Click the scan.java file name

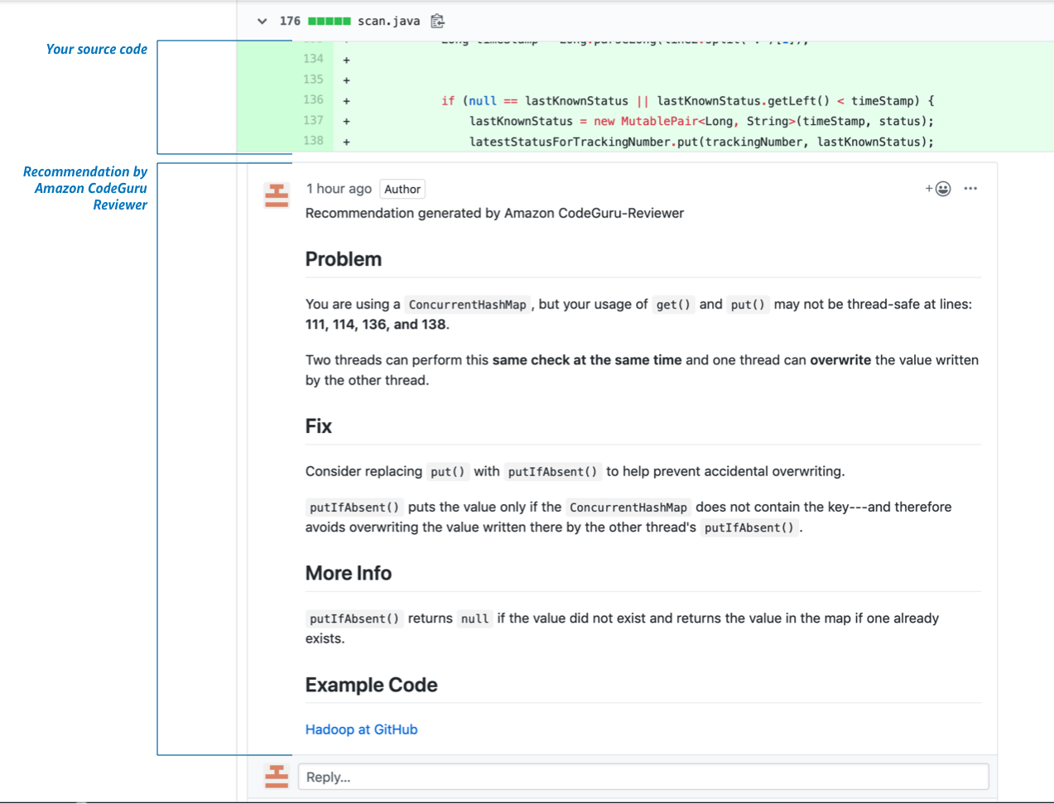click(x=388, y=21)
